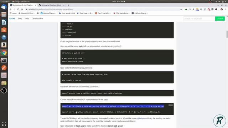Screen dimensions: 228x128
Task: Open the browser home page
Action: coord(22,9)
